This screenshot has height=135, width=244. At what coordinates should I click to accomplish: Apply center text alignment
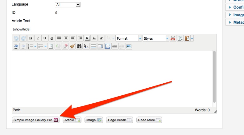pyautogui.click(x=66, y=38)
